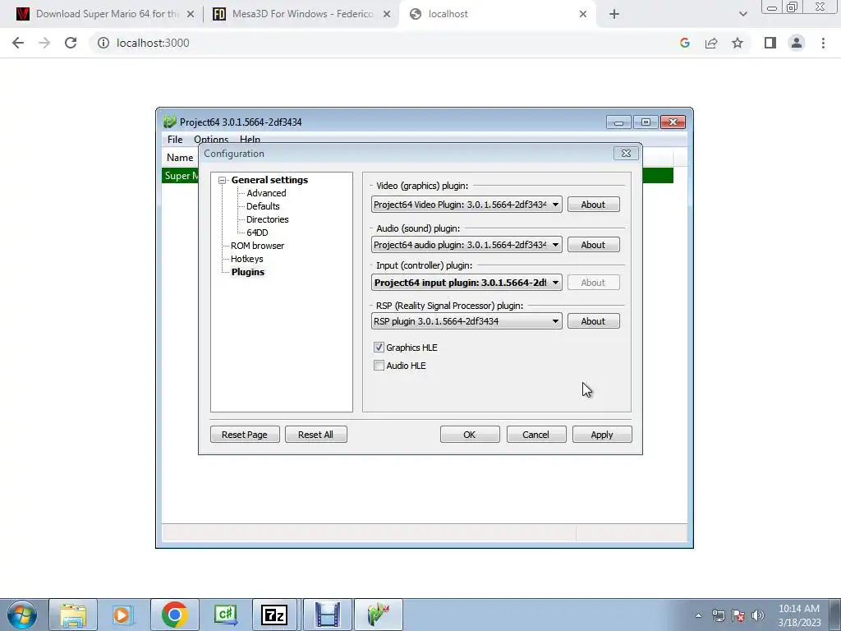This screenshot has width=841, height=631.
Task: Go forward in the browser
Action: tap(44, 43)
